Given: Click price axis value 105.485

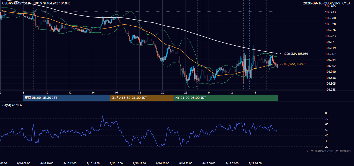Looking at the screenshot, I should point(330,6).
